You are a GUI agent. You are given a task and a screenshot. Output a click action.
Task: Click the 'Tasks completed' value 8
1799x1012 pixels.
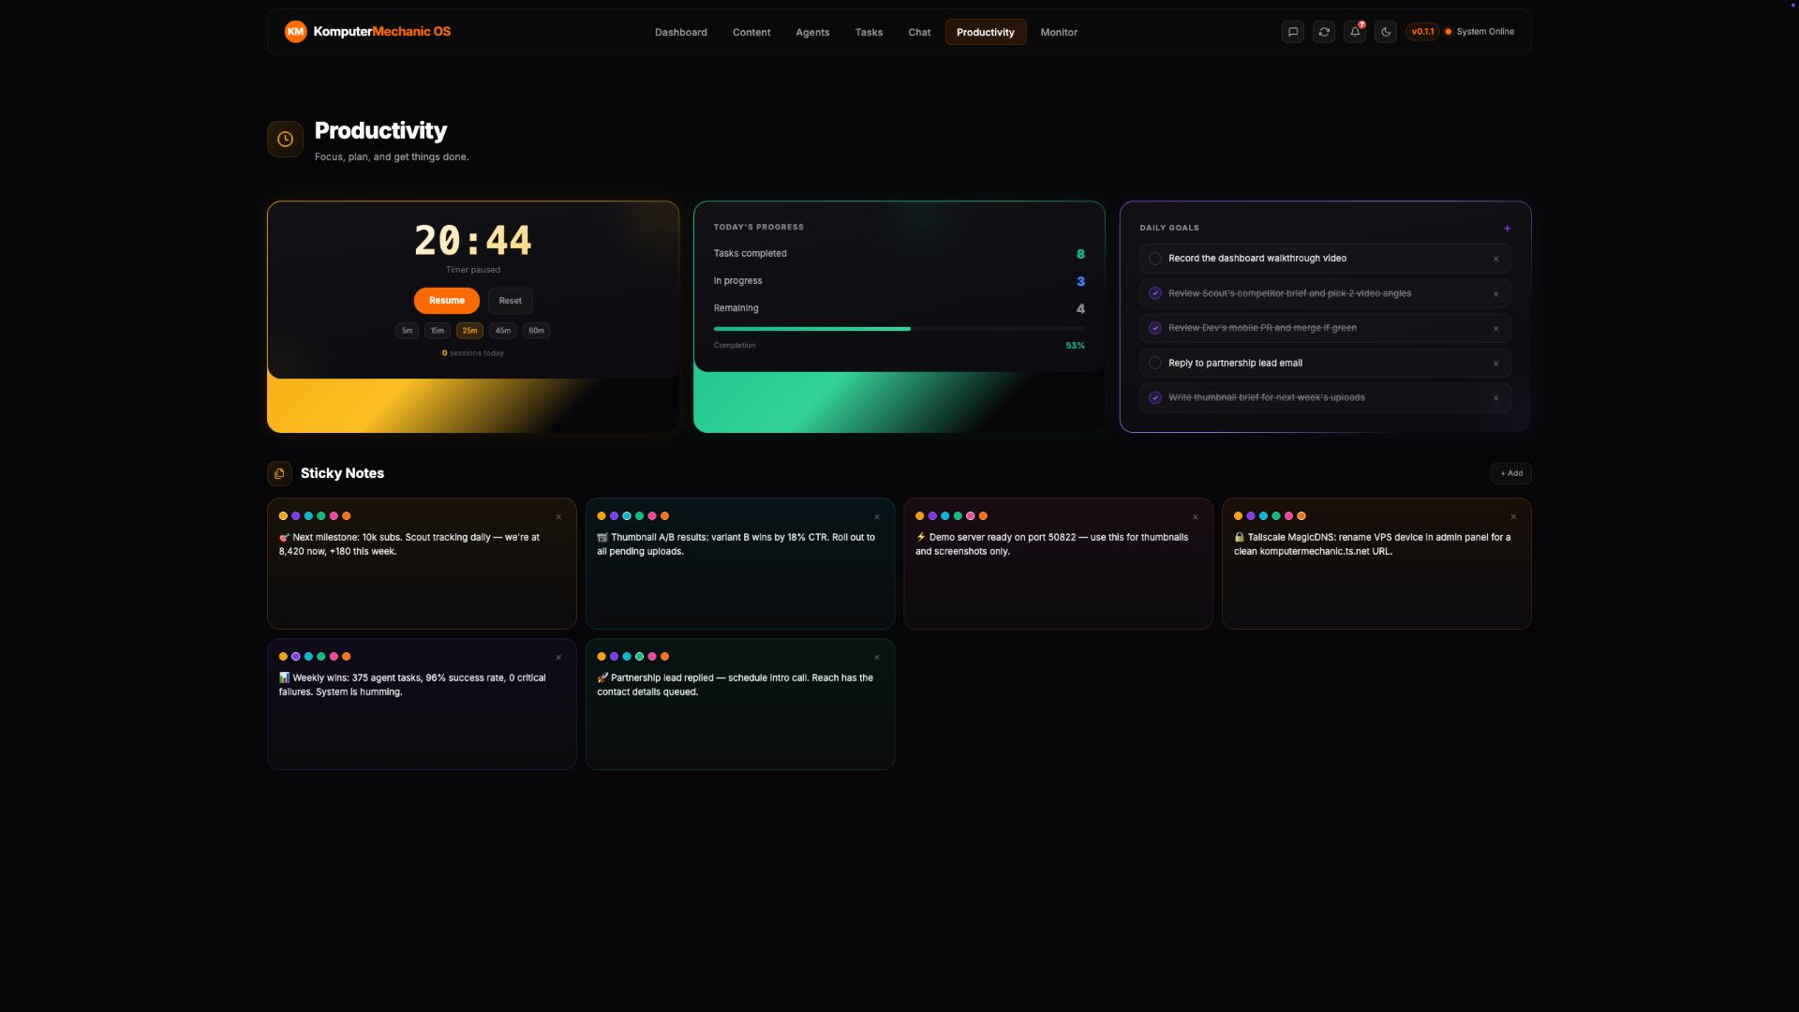[x=1080, y=254]
